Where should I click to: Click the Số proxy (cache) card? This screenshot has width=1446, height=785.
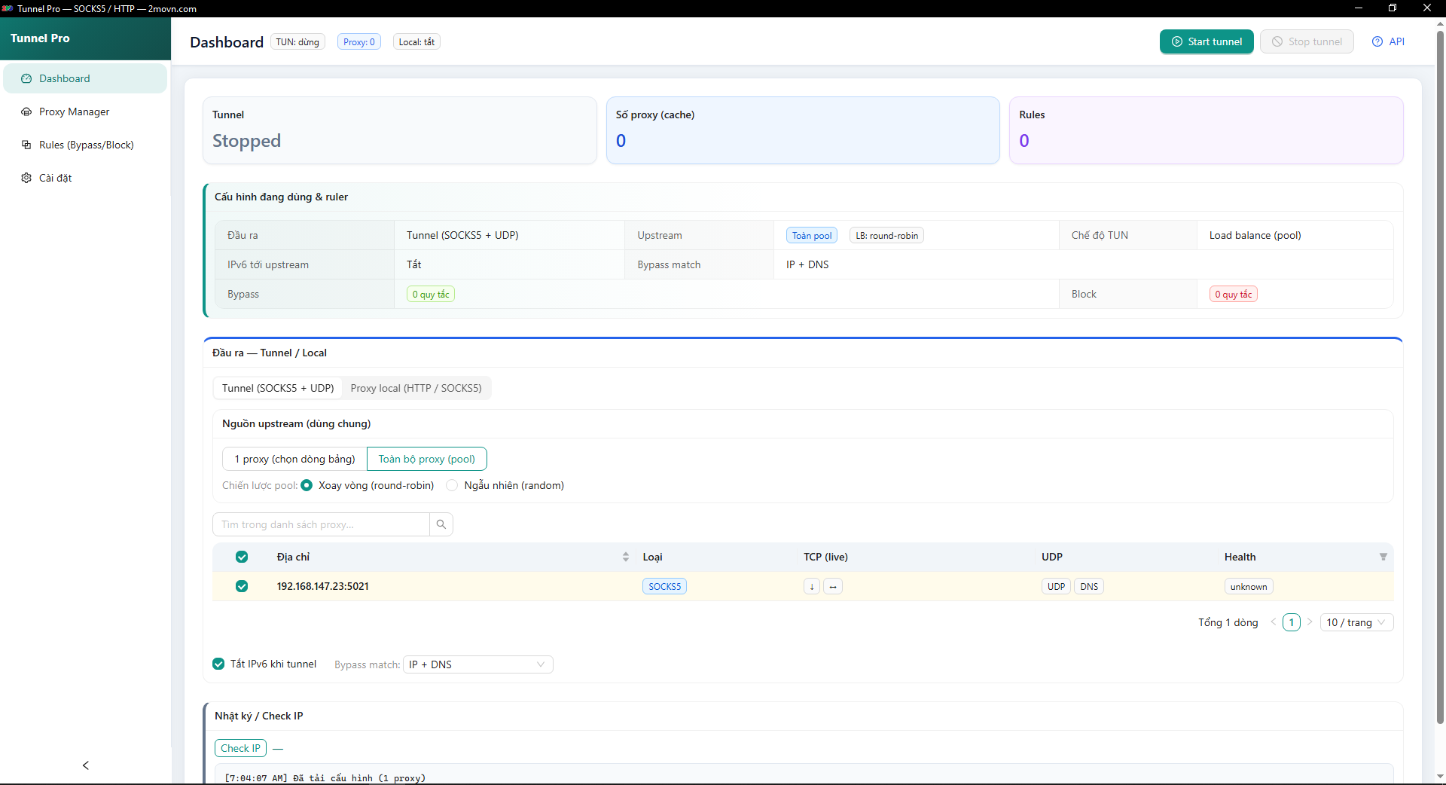803,130
